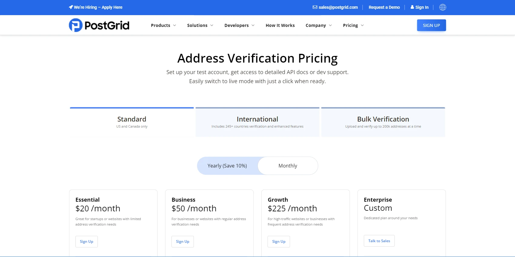Select Monthly billing option
515x257 pixels.
(x=288, y=166)
